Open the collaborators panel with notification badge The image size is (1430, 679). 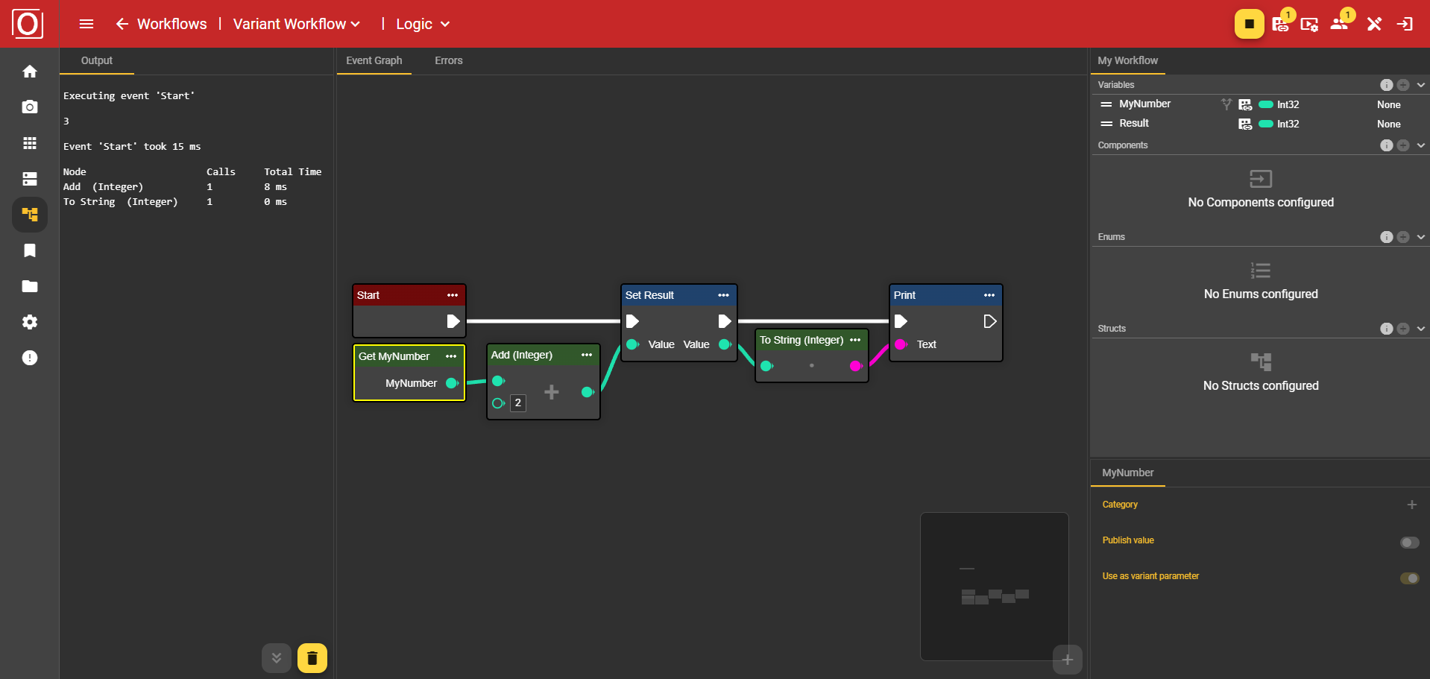point(1338,24)
